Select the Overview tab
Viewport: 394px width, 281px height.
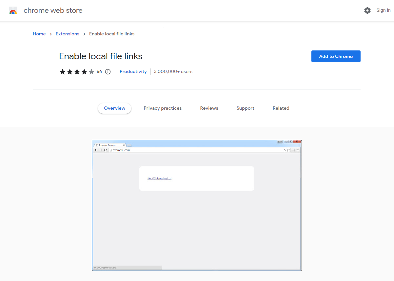(114, 108)
